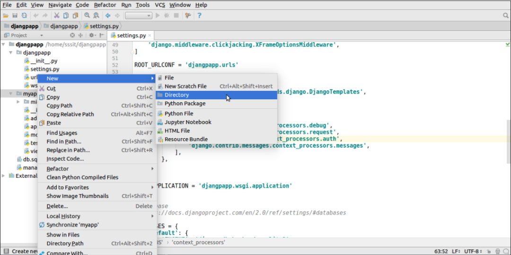
Task: Click the Cut scissors toolbar icon
Action: [57, 15]
